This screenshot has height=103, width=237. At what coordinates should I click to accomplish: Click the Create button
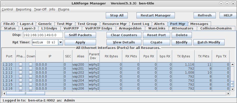156,42
